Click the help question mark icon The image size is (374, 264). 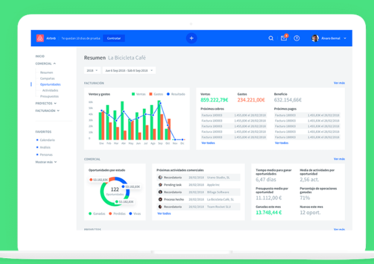click(297, 38)
